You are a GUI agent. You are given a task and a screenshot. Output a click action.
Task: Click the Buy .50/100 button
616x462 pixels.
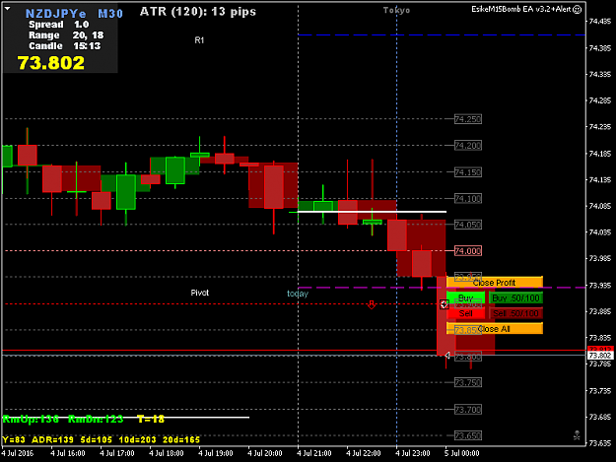[515, 297]
